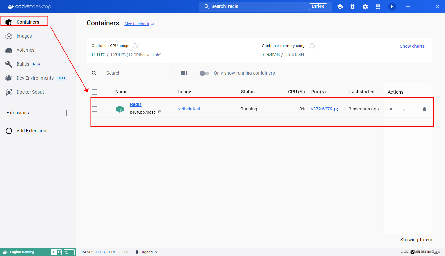The width and height of the screenshot is (445, 256).
Task: Open the user account avatar F
Action: point(392,7)
